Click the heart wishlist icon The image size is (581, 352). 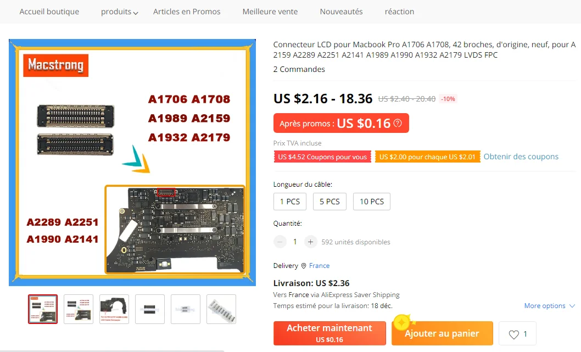[x=514, y=334]
